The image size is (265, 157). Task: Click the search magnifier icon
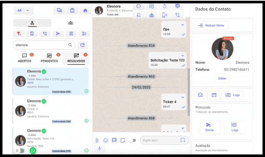tap(71, 45)
